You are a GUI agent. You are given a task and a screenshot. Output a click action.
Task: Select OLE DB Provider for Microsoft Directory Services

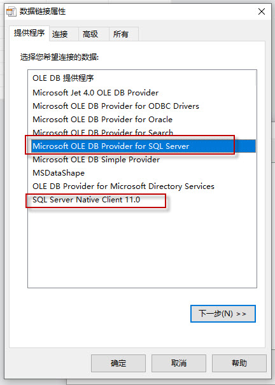pos(123,186)
